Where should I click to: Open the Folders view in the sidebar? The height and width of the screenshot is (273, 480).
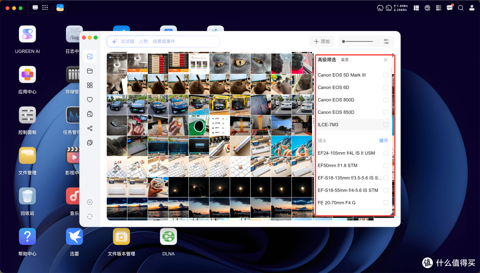(90, 71)
